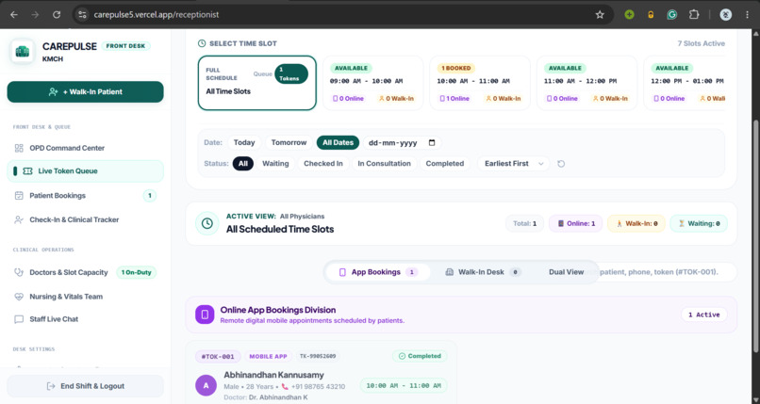Click Waiting: 0 stat chip
Image resolution: width=760 pixels, height=404 pixels.
click(699, 223)
